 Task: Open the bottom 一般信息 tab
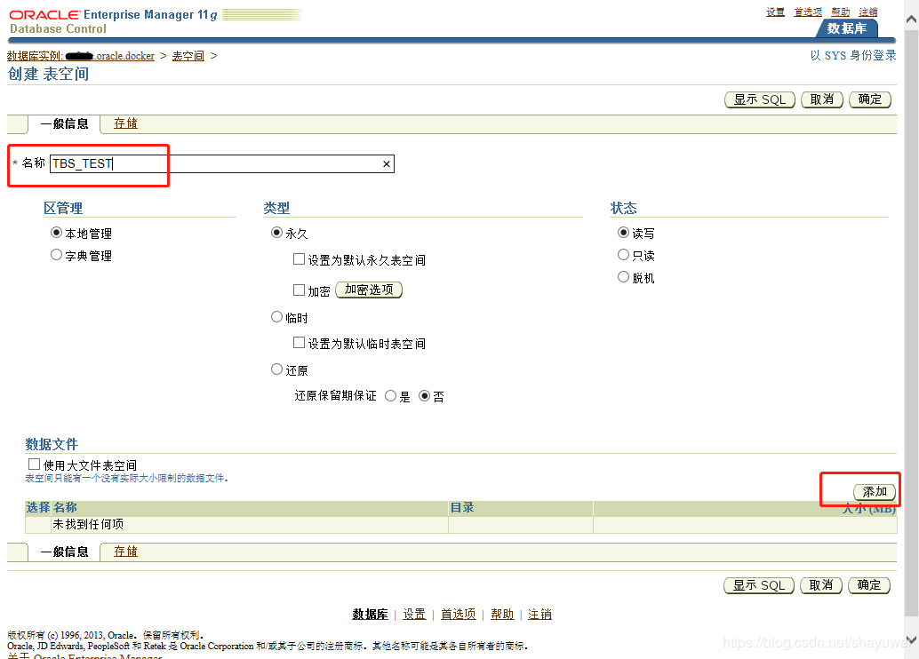click(65, 552)
